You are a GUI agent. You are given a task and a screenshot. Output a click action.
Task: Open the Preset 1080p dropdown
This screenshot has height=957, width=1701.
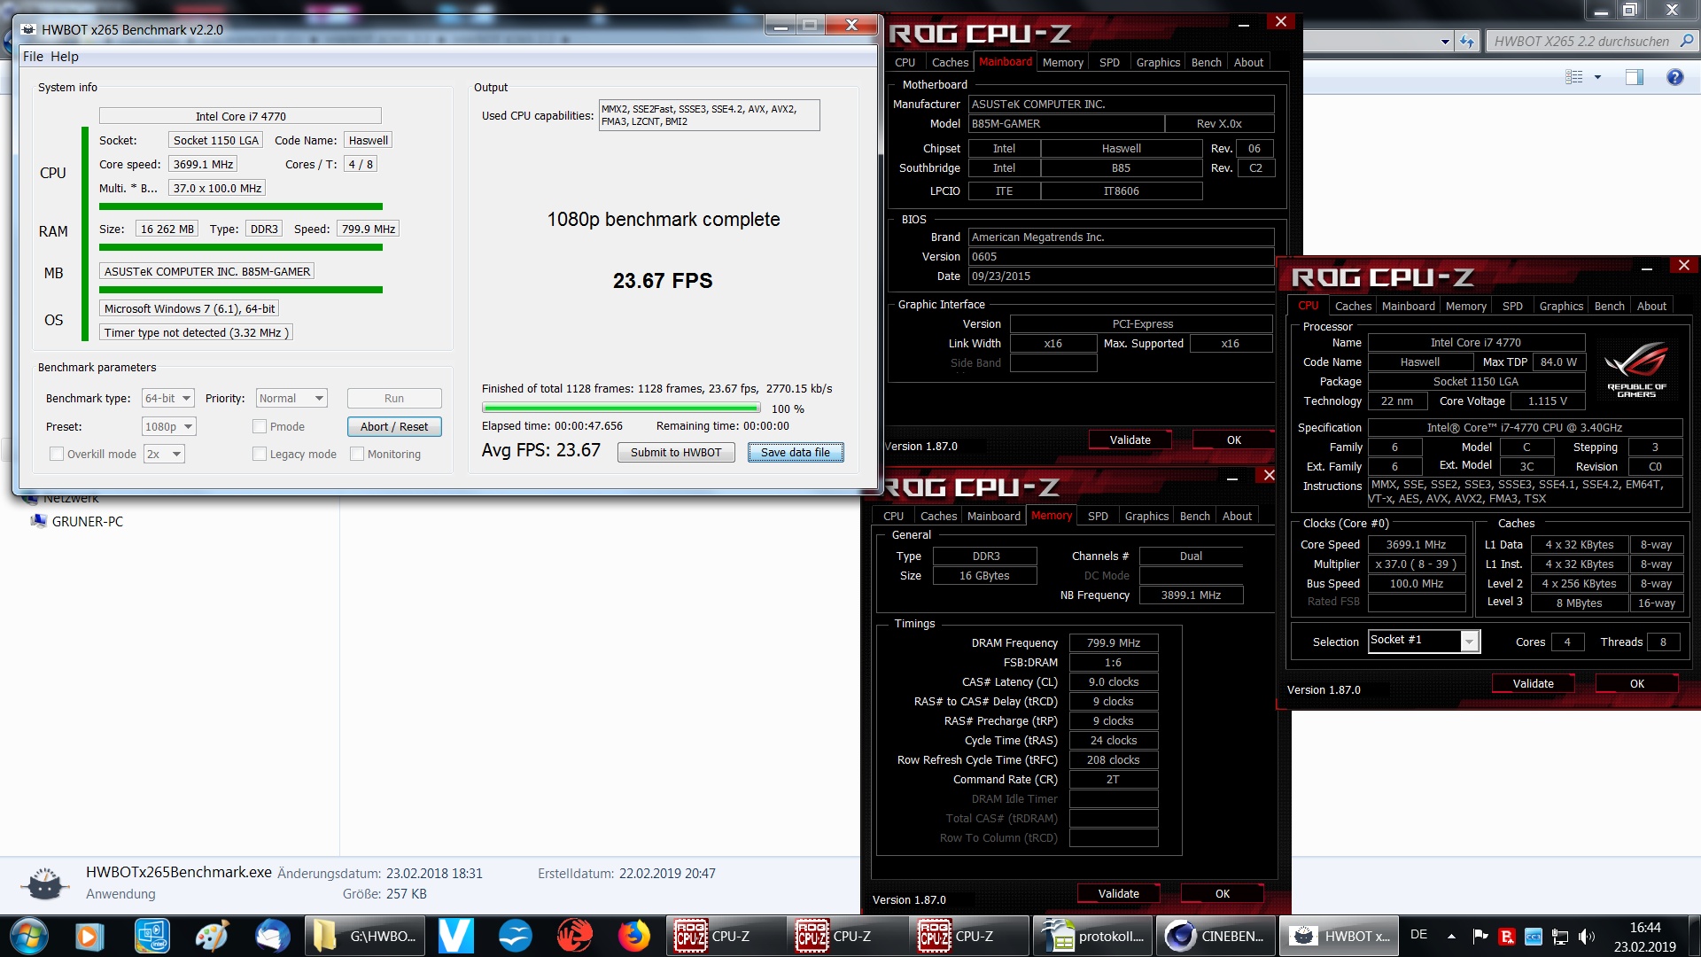[169, 426]
